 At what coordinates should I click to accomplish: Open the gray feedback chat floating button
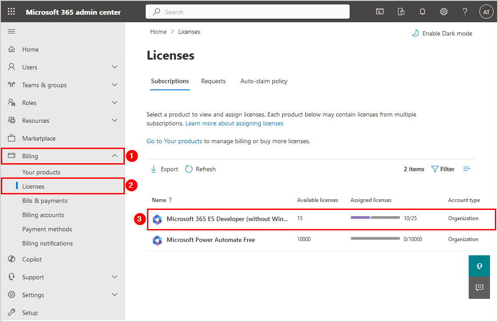[479, 288]
